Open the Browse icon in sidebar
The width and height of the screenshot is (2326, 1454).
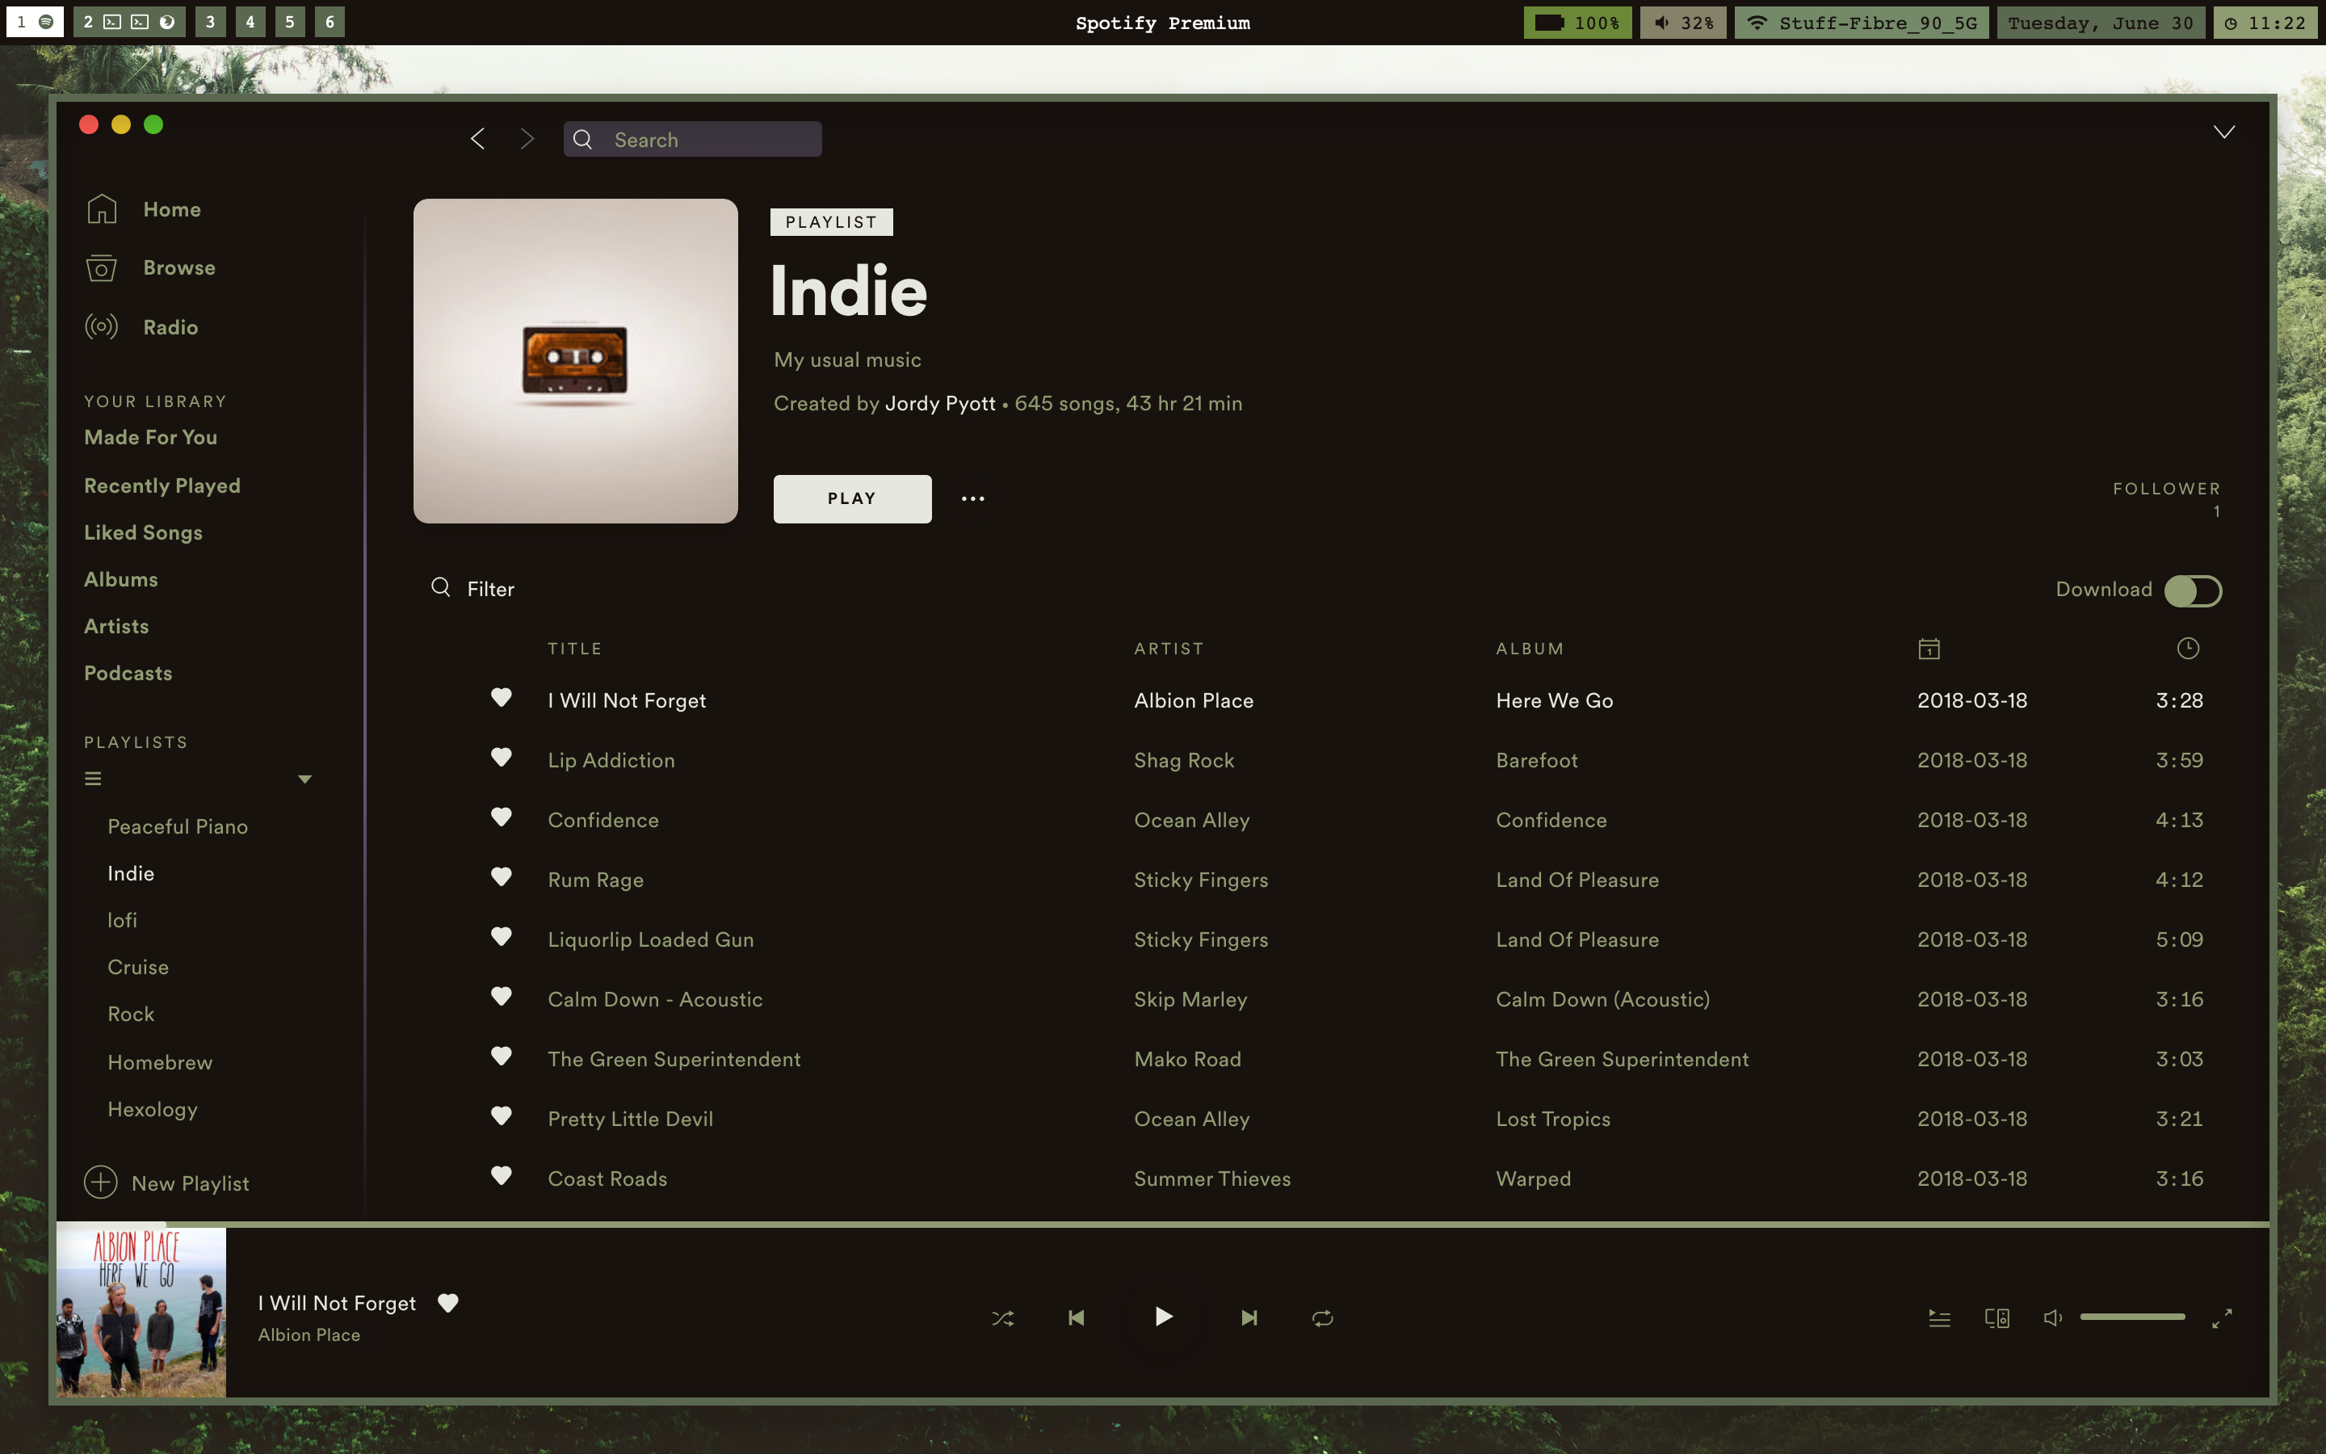101,268
